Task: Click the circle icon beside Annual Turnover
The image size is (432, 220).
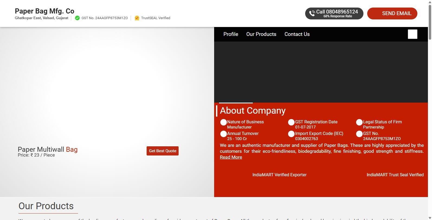Action: (x=223, y=134)
